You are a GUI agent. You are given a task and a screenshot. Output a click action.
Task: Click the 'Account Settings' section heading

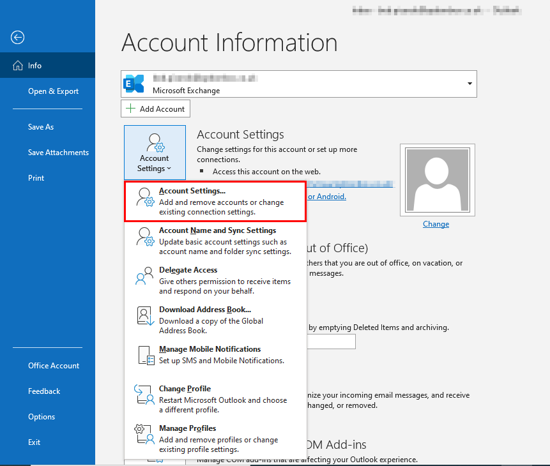coord(240,135)
